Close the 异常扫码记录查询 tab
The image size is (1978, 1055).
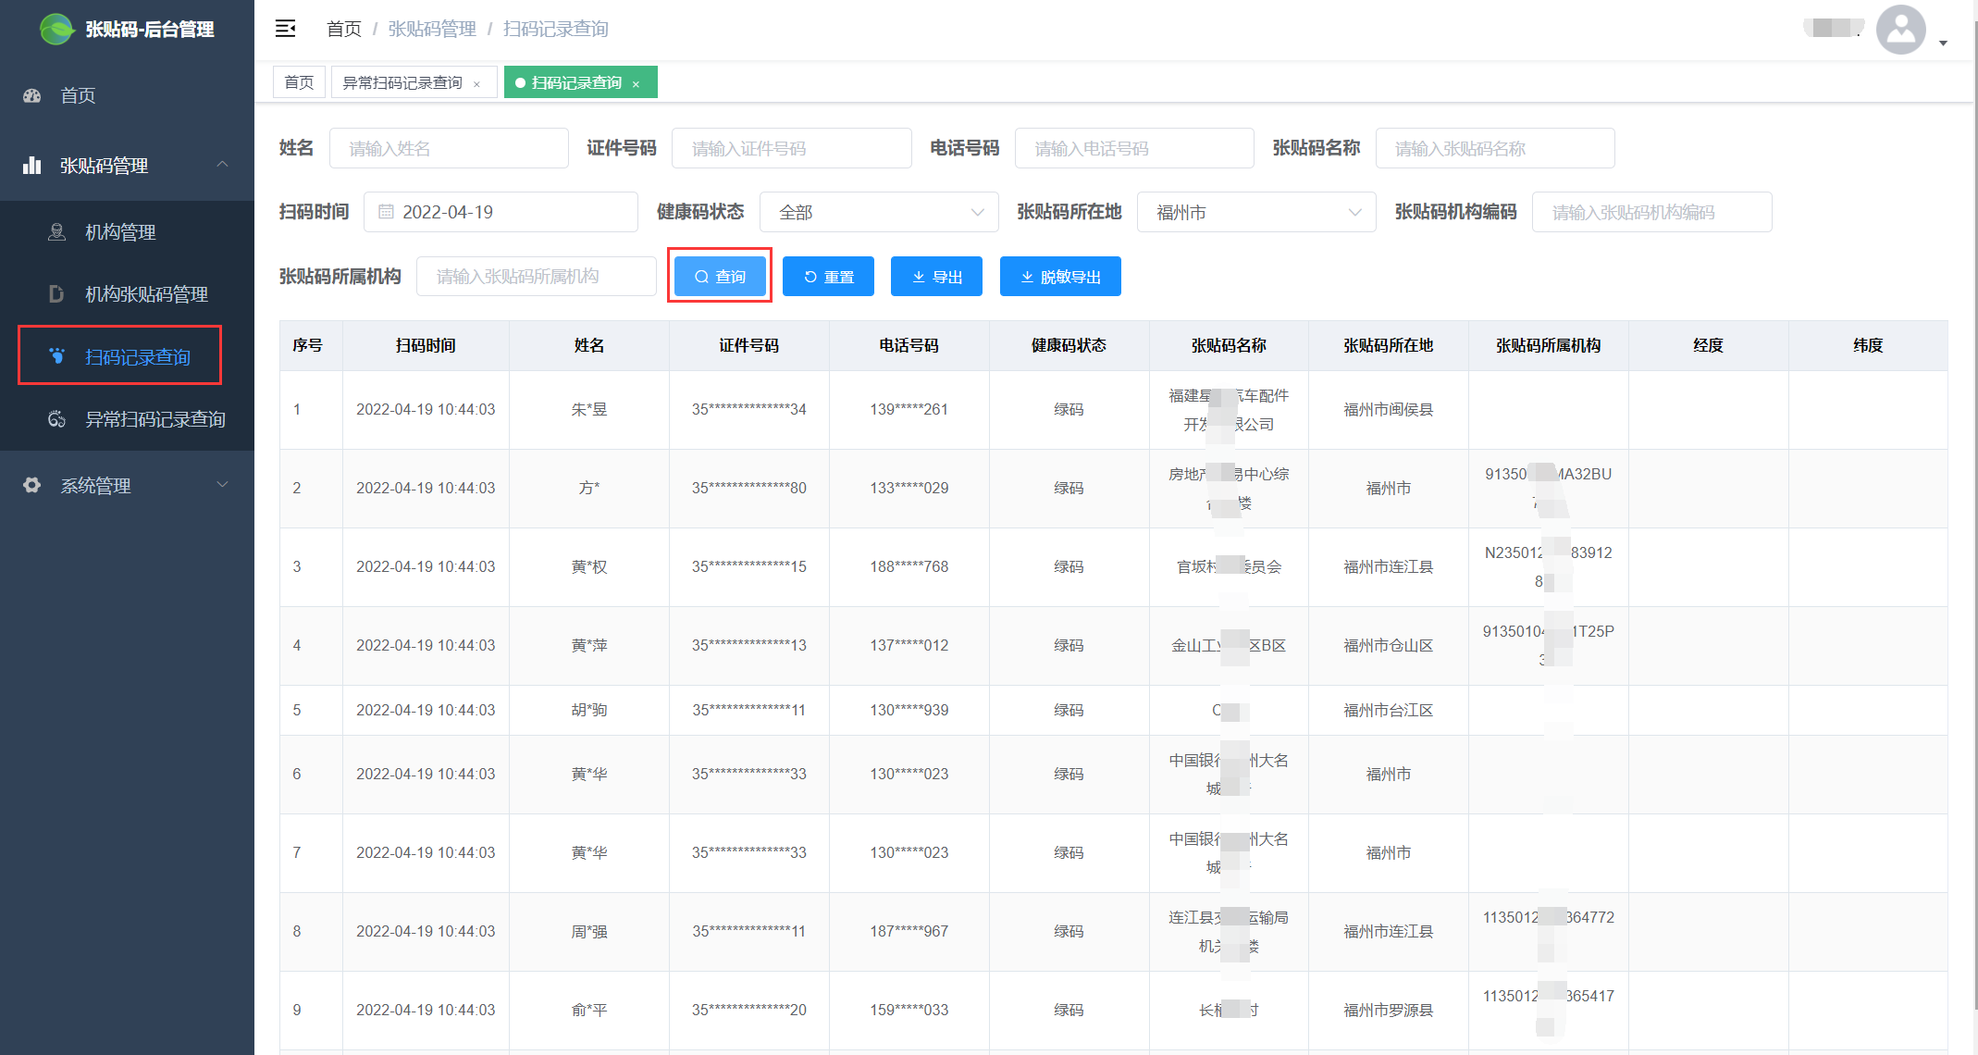click(477, 84)
